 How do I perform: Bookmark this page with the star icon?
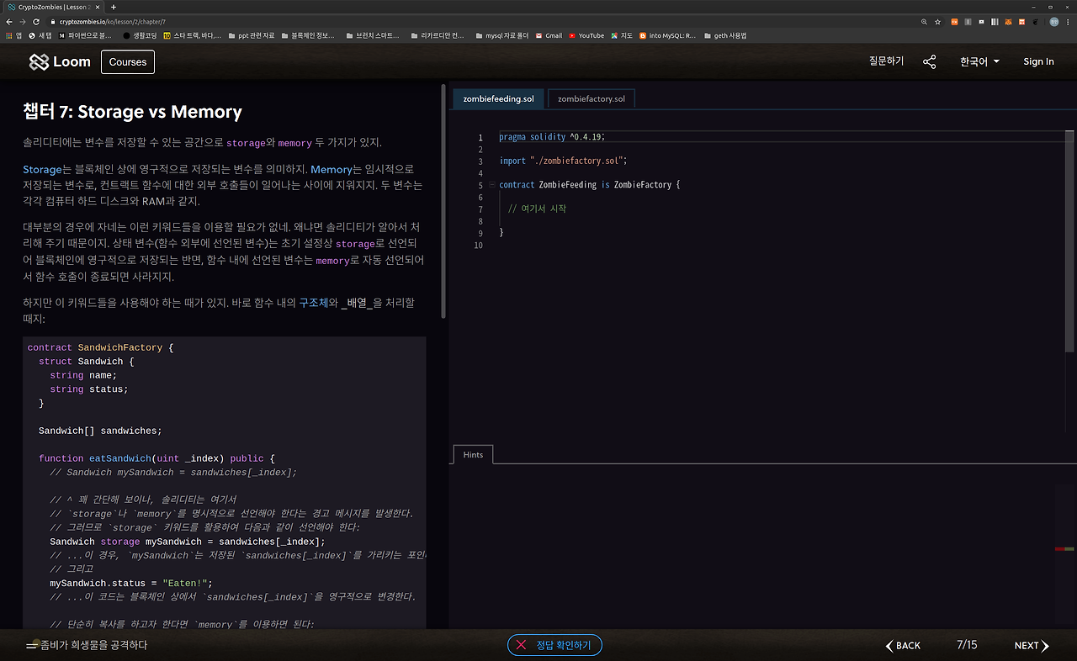pos(937,22)
